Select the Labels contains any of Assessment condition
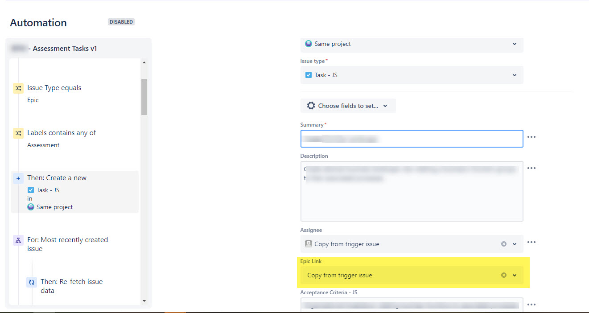Viewport: 589px width, 313px height. point(74,139)
